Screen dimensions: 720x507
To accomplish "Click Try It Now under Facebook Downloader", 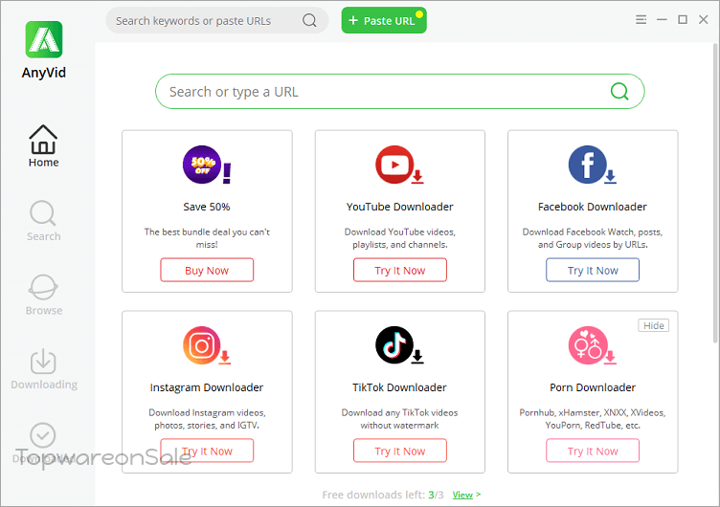I will pyautogui.click(x=593, y=271).
